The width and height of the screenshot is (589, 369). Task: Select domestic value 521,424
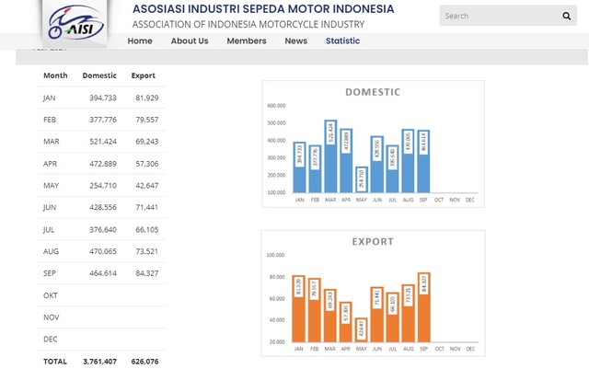(103, 142)
